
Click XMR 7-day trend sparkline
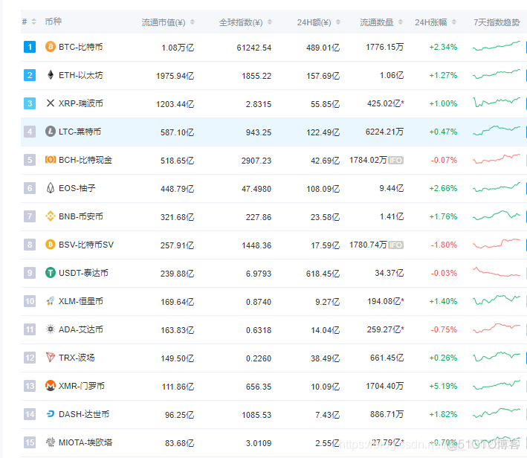[x=497, y=384]
